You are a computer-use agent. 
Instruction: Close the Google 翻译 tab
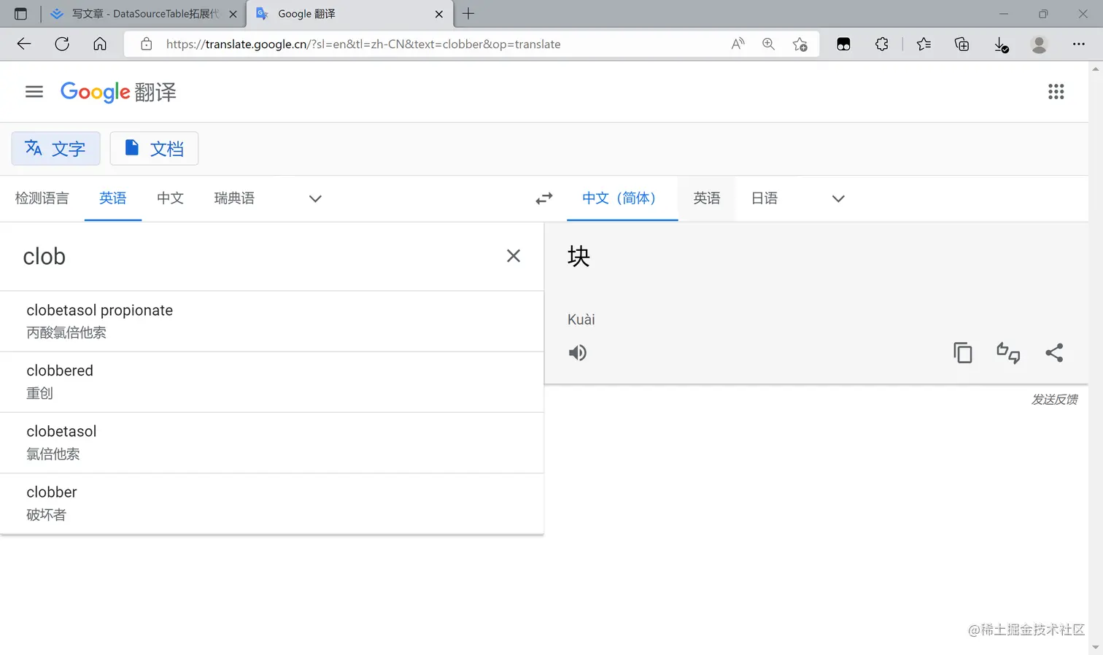click(439, 14)
